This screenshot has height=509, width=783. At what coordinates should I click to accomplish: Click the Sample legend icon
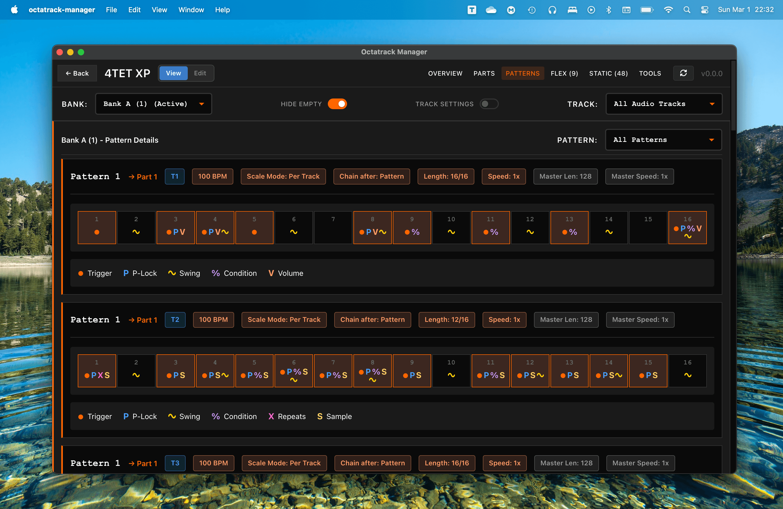pyautogui.click(x=320, y=416)
